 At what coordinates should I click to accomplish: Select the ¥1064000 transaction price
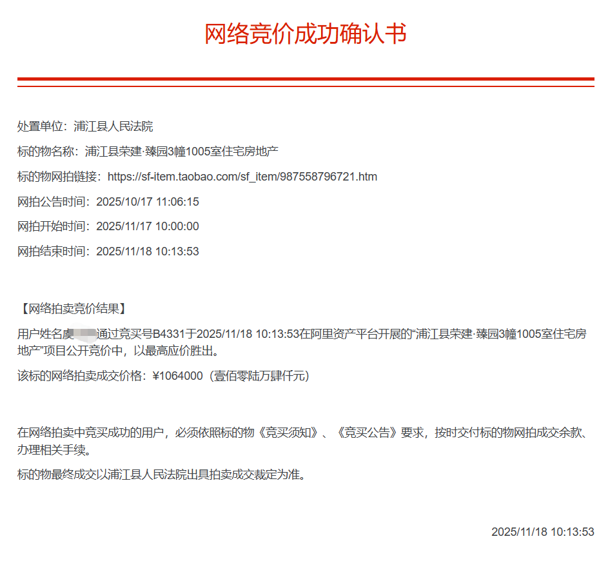(x=177, y=376)
